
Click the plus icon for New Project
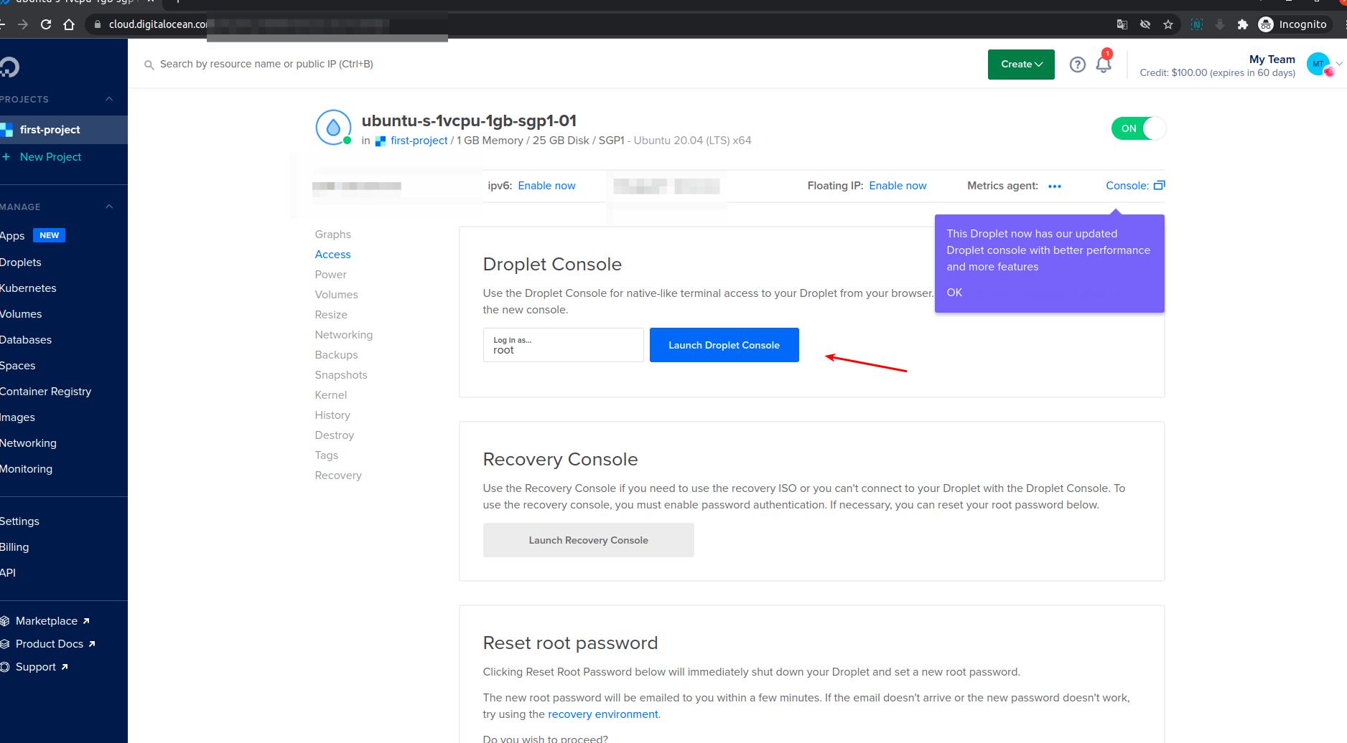point(6,157)
